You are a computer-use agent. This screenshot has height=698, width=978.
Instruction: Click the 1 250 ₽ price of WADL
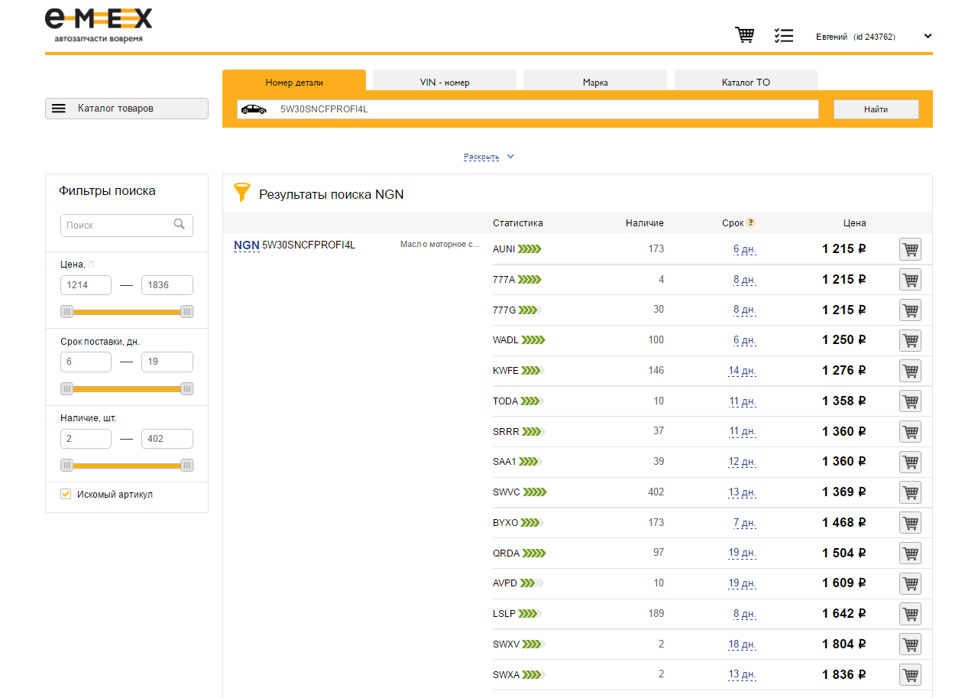[x=844, y=340]
